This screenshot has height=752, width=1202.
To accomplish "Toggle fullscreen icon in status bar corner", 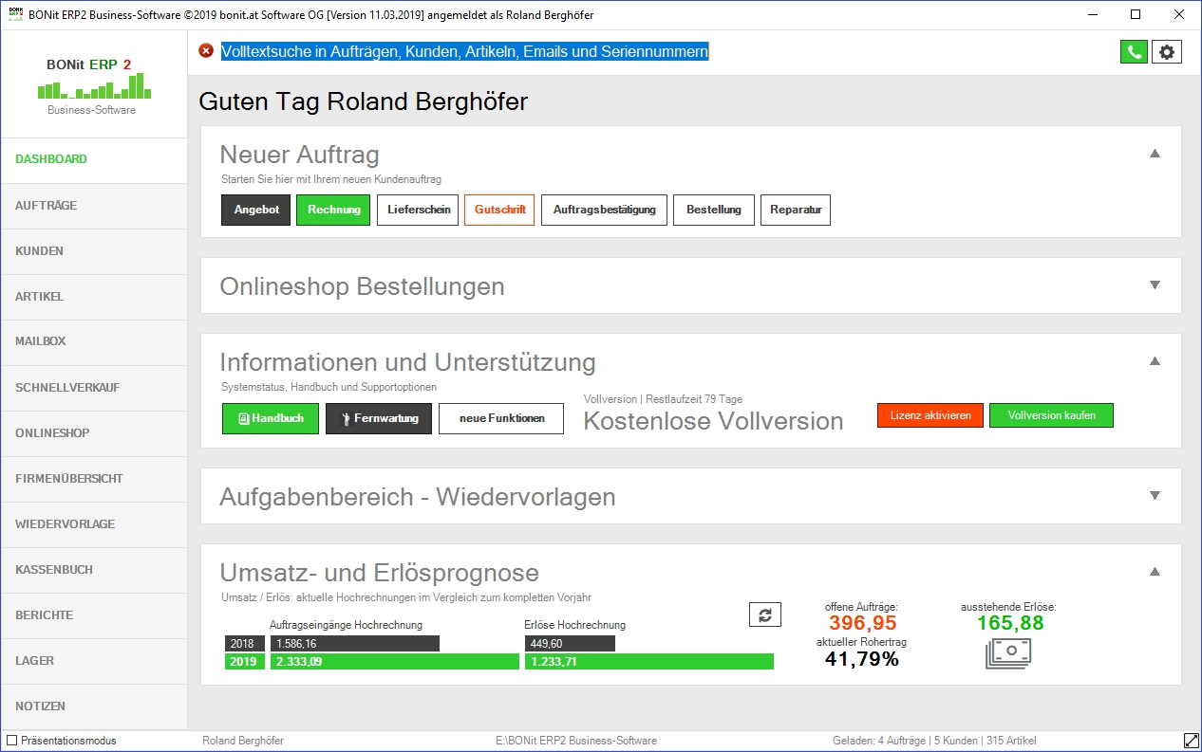I will pyautogui.click(x=1191, y=740).
